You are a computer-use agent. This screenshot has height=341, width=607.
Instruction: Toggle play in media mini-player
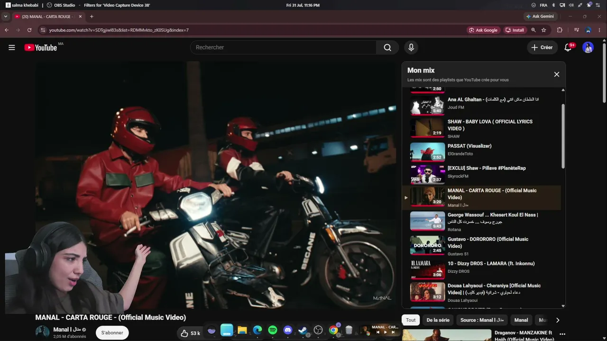coord(386,332)
